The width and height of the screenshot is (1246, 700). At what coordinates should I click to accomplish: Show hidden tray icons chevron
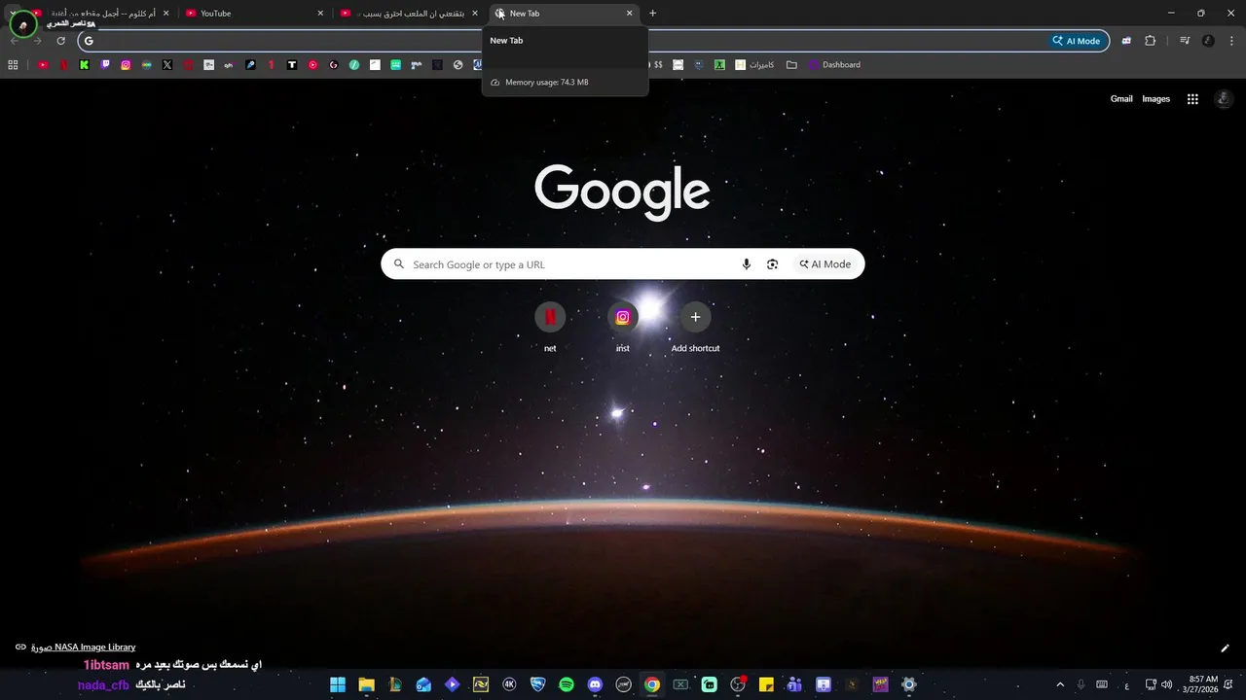(x=1060, y=684)
